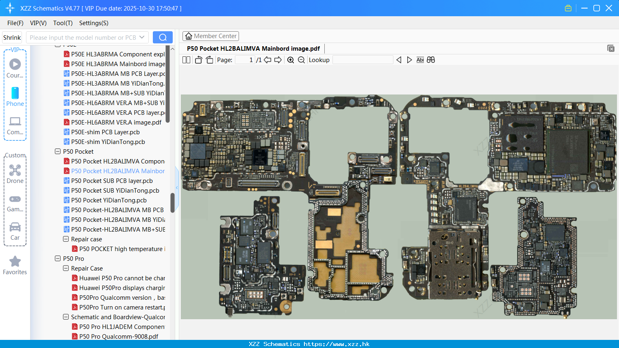Click the Shrink button

click(x=12, y=37)
